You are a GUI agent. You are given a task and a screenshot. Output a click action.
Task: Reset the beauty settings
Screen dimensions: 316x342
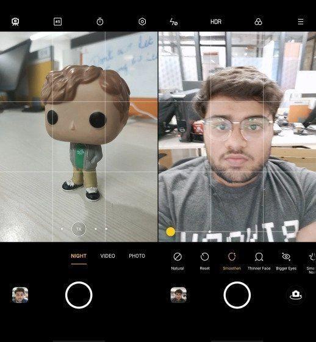[x=204, y=261]
